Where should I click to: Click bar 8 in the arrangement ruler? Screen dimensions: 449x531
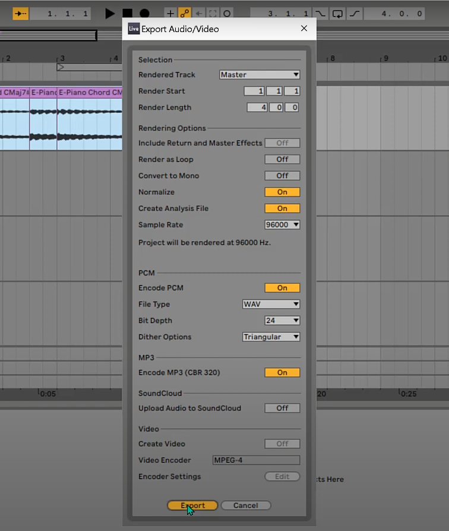pos(333,58)
